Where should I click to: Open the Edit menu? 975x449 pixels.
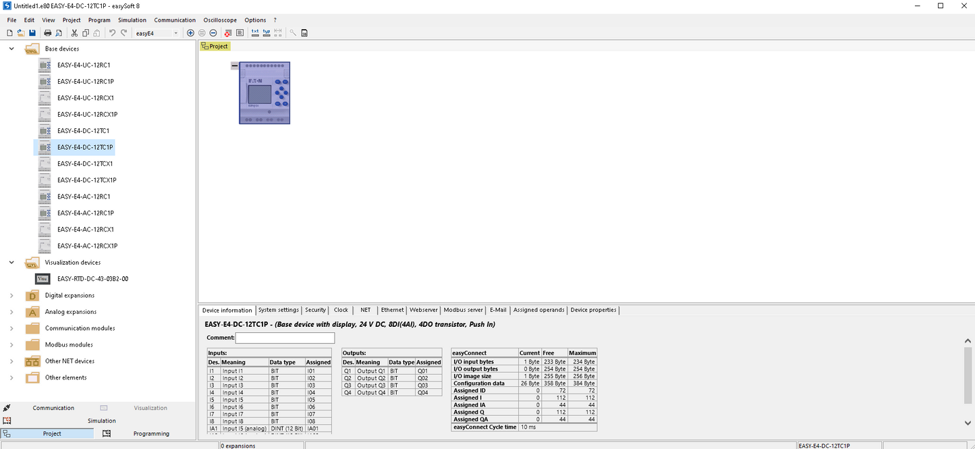(29, 20)
